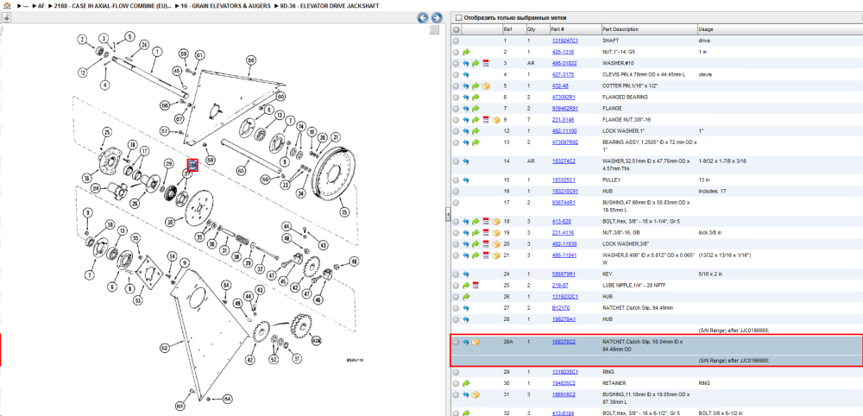Viewport: 863px width, 416px height.
Task: Select the circle button for CLEVIS PIN row
Action: click(x=457, y=74)
